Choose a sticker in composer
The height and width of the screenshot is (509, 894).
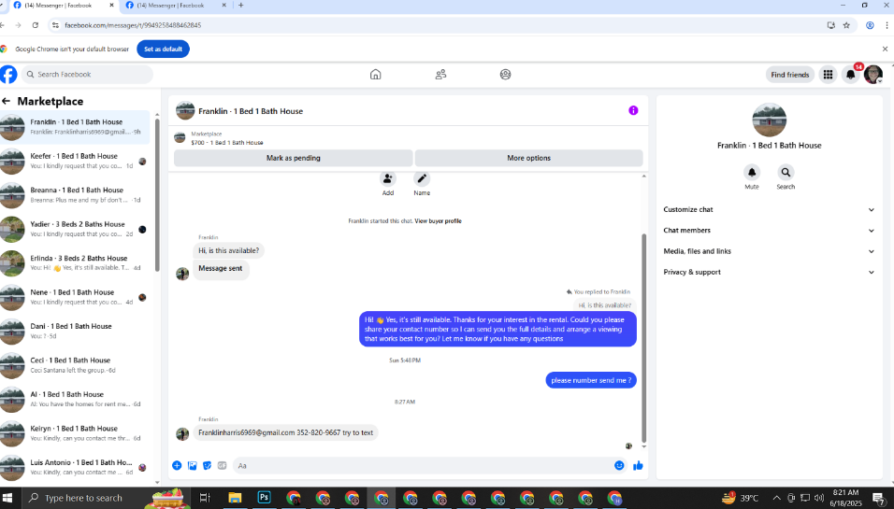207,466
